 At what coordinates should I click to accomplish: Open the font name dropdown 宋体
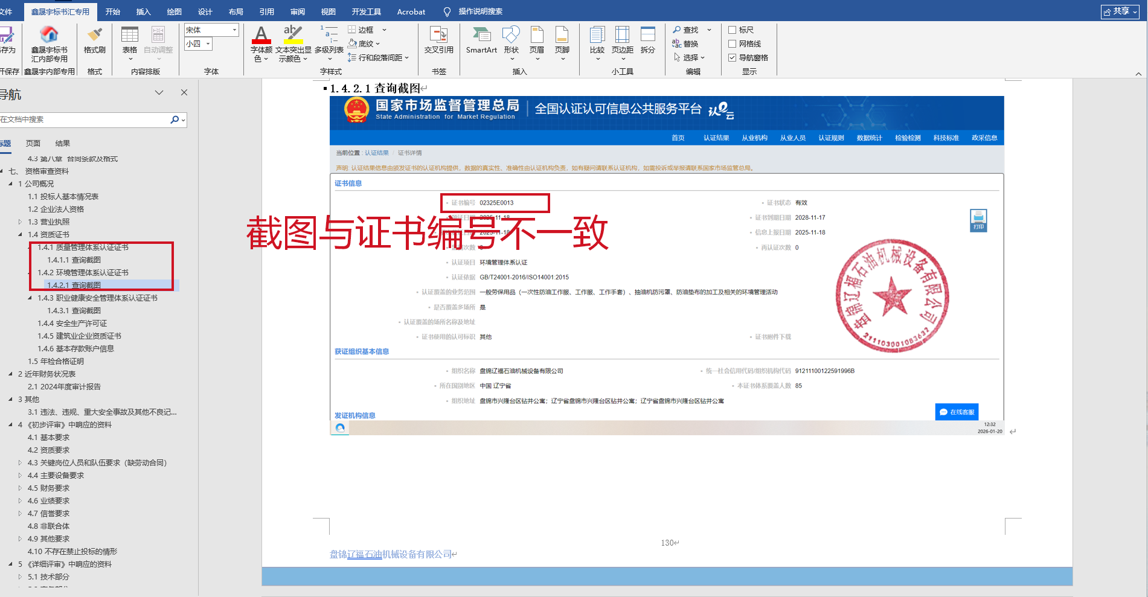pyautogui.click(x=234, y=30)
